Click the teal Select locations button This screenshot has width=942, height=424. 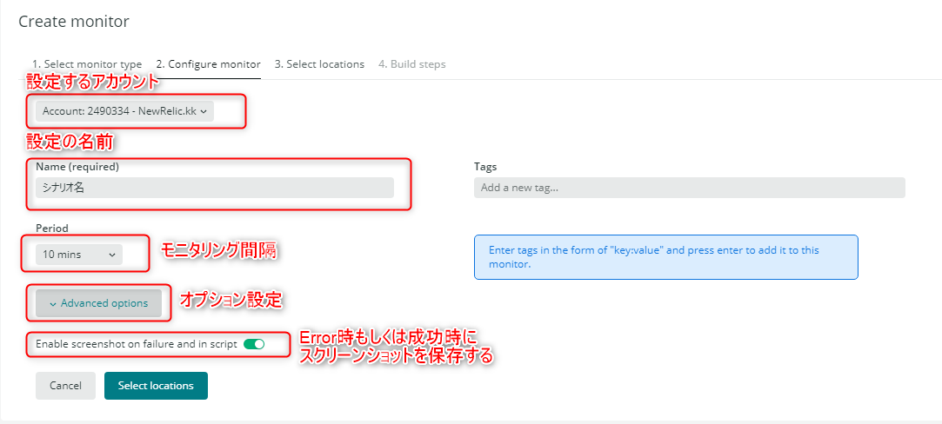[x=157, y=386]
